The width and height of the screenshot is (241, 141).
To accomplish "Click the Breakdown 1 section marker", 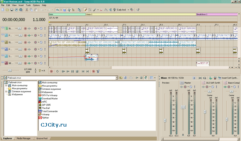I will (217, 14).
